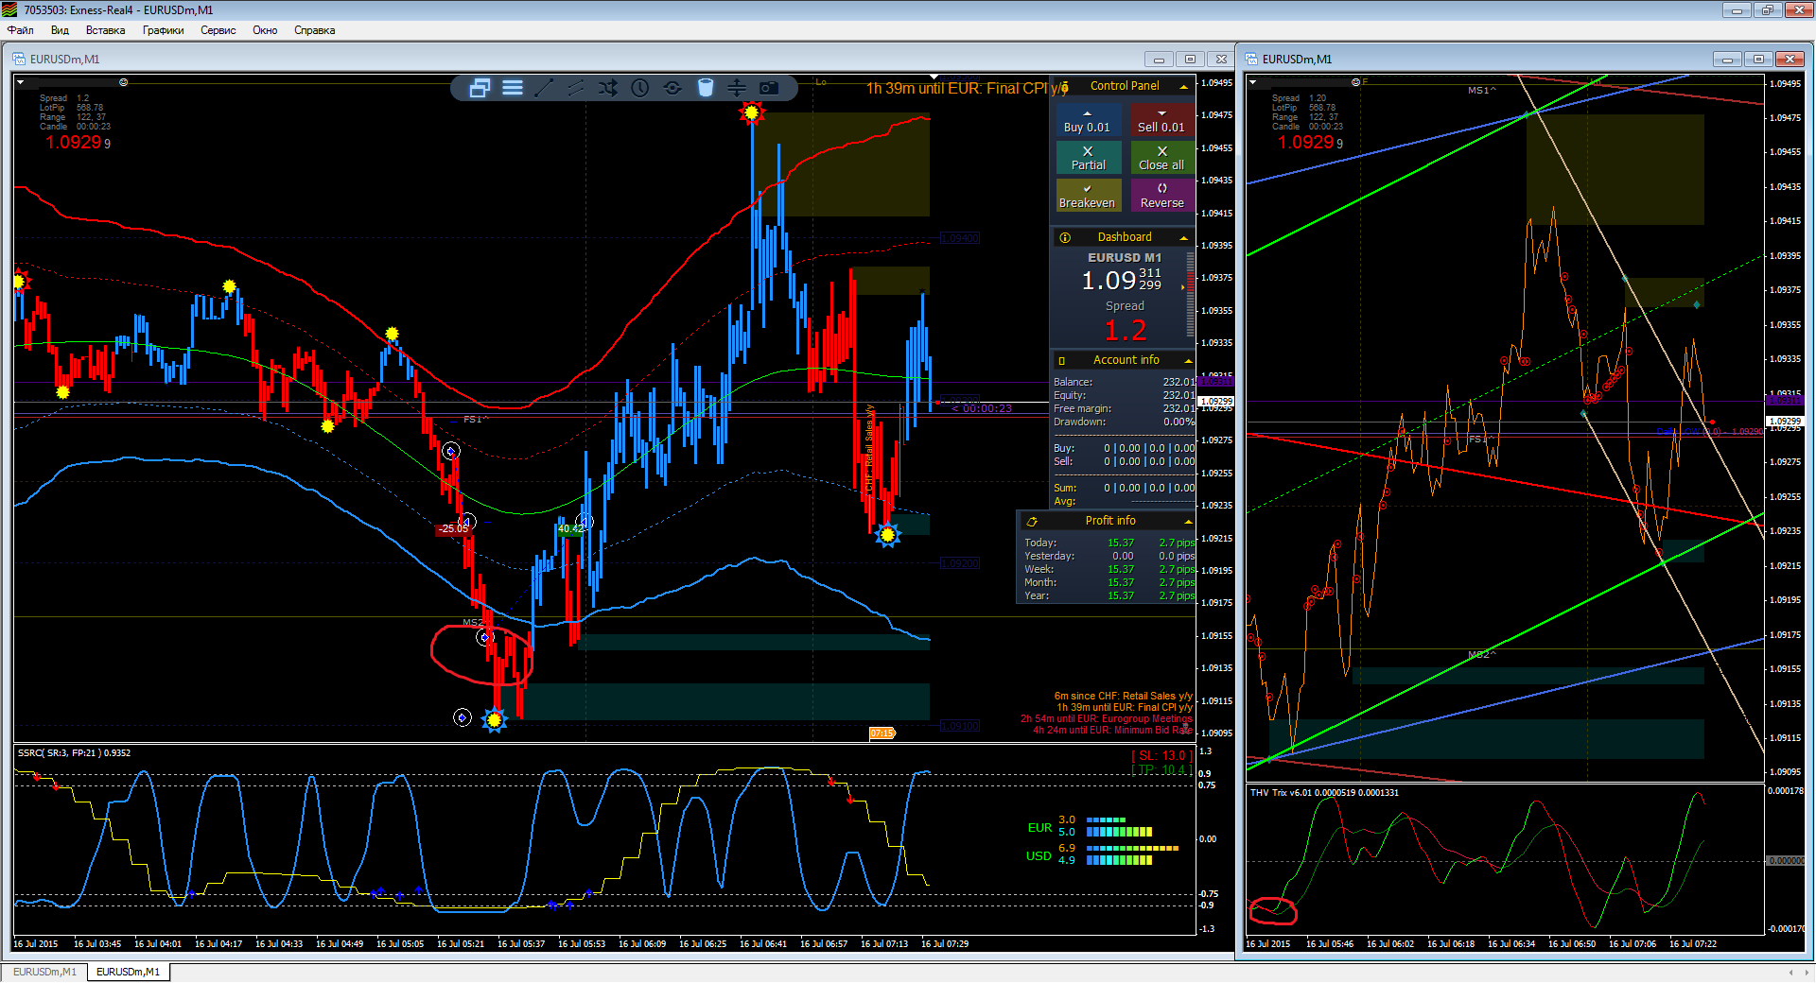Image resolution: width=1816 pixels, height=983 pixels.
Task: Click the SL: 13.0 label
Action: [x=1161, y=755]
